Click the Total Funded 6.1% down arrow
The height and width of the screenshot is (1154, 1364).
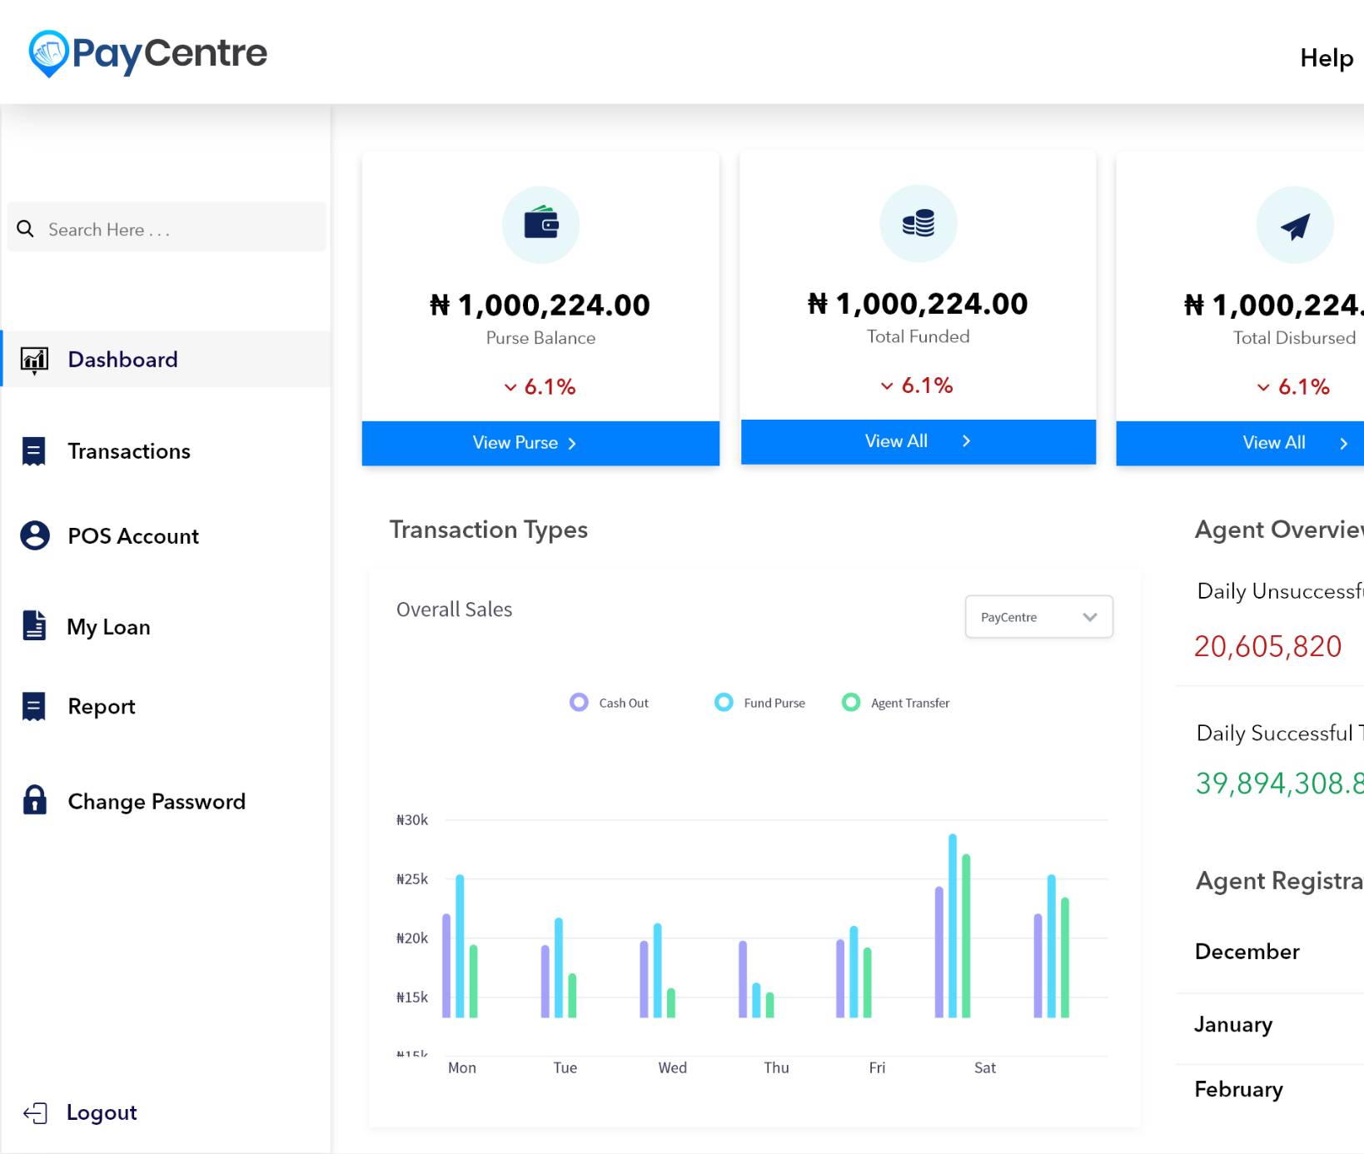pyautogui.click(x=887, y=385)
